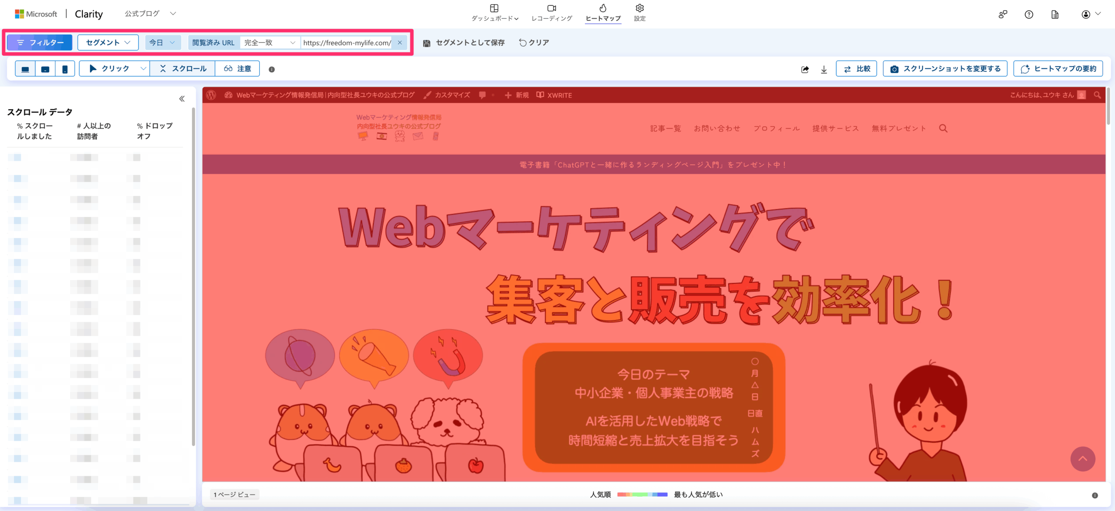Click the 比較 button
1115x511 pixels.
point(856,69)
